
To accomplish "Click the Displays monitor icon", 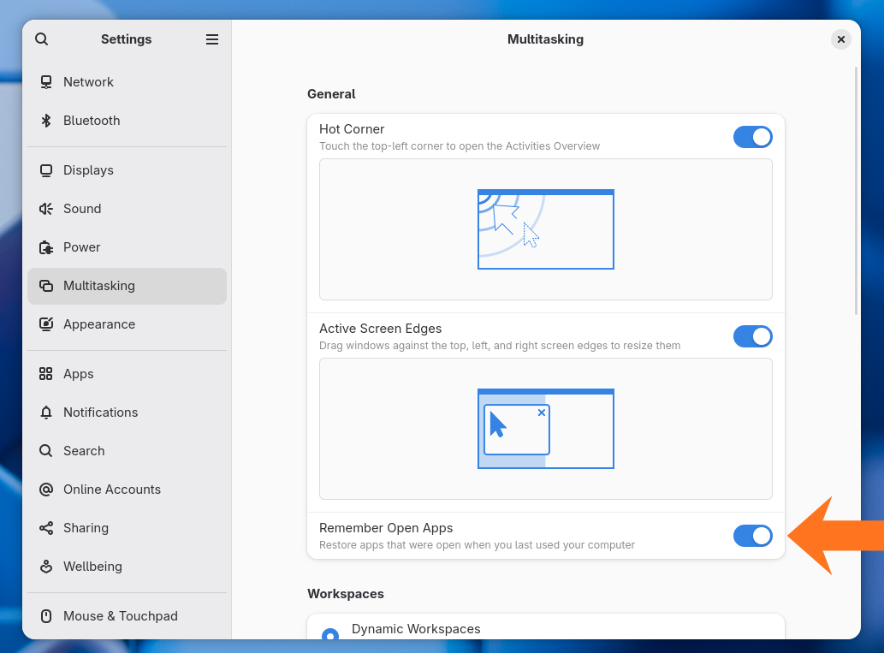I will pyautogui.click(x=46, y=170).
